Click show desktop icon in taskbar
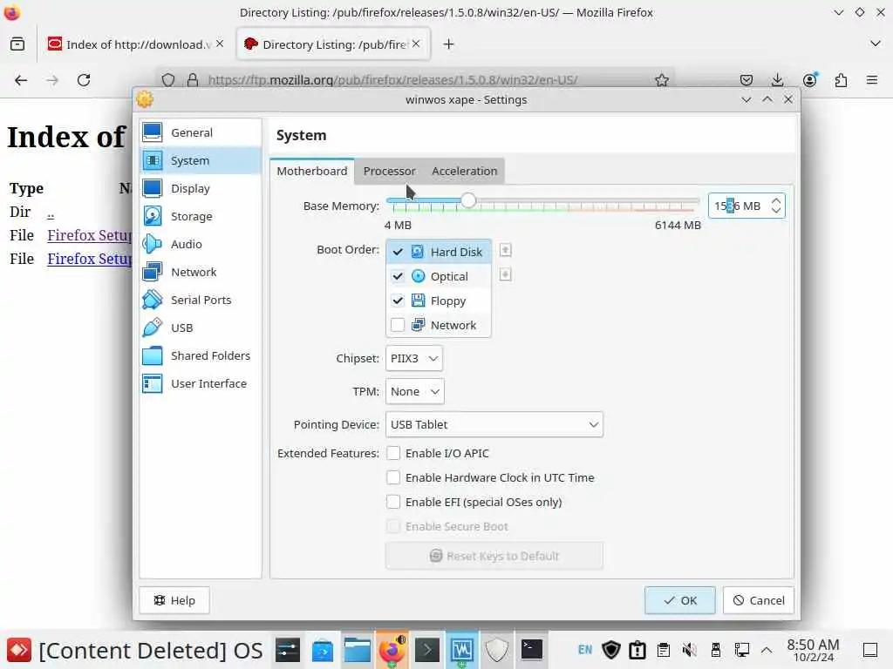Viewport: 893px width, 669px height. [869, 650]
